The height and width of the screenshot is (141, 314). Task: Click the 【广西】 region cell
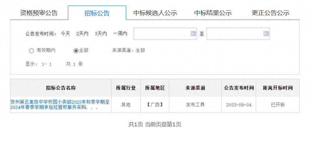(x=155, y=105)
